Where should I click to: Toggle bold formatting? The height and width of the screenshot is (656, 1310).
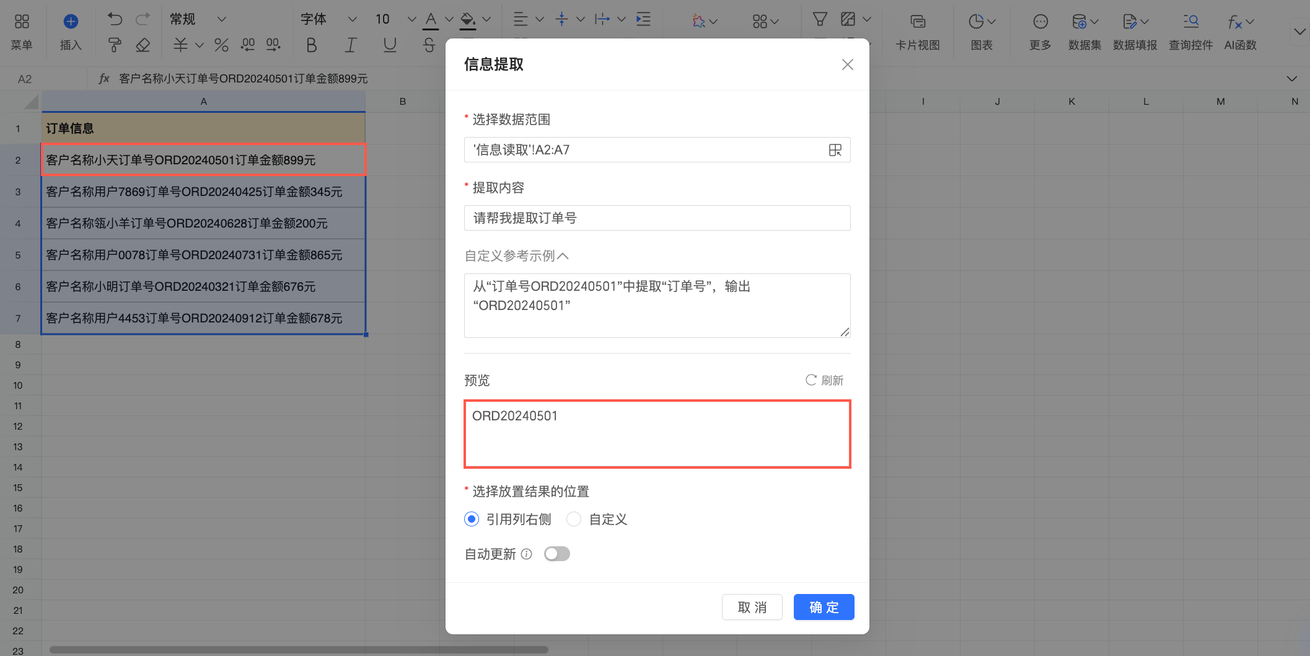coord(312,45)
